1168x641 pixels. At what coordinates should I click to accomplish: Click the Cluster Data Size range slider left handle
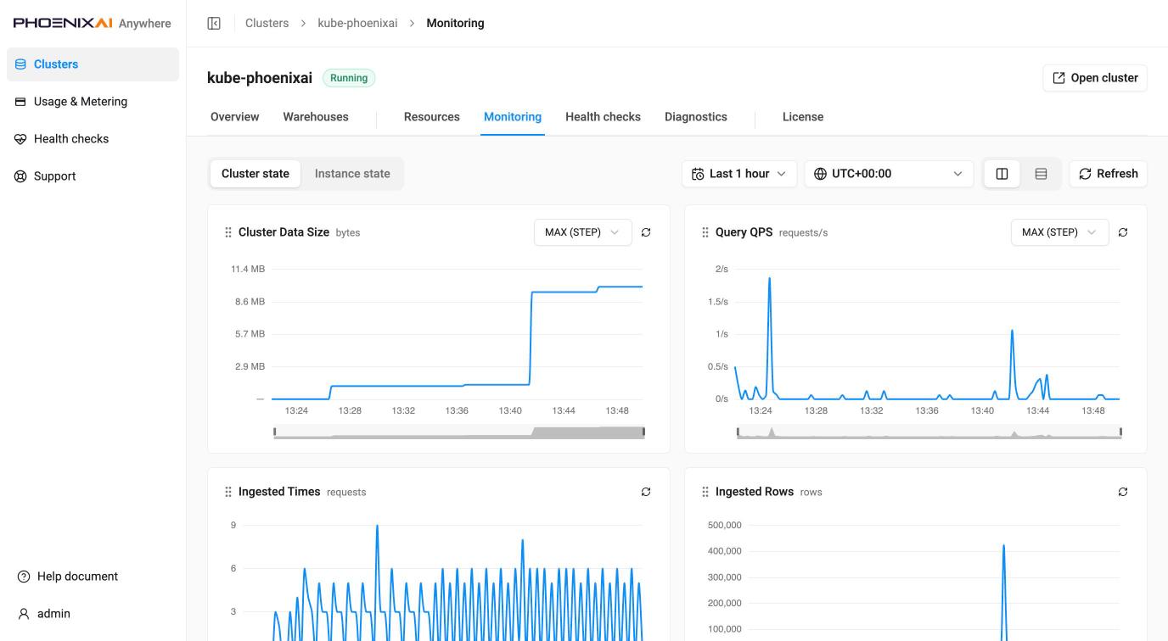(x=274, y=432)
